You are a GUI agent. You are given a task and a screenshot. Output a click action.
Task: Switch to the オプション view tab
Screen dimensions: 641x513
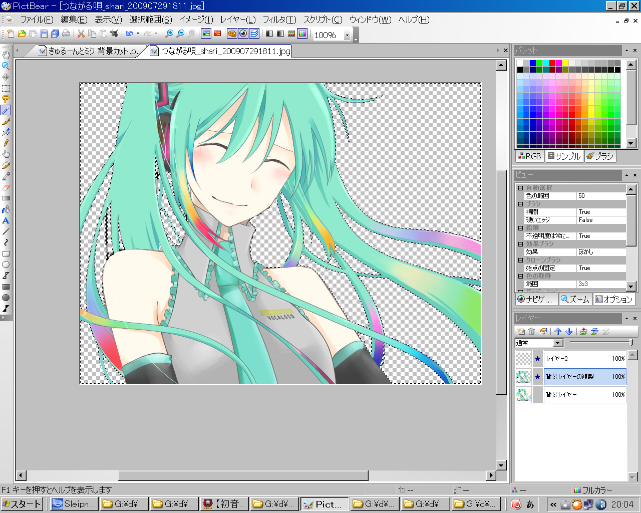614,300
